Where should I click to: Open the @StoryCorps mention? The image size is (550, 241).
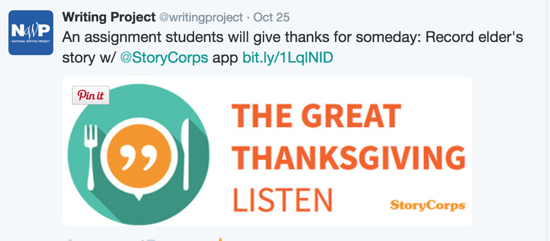[164, 58]
